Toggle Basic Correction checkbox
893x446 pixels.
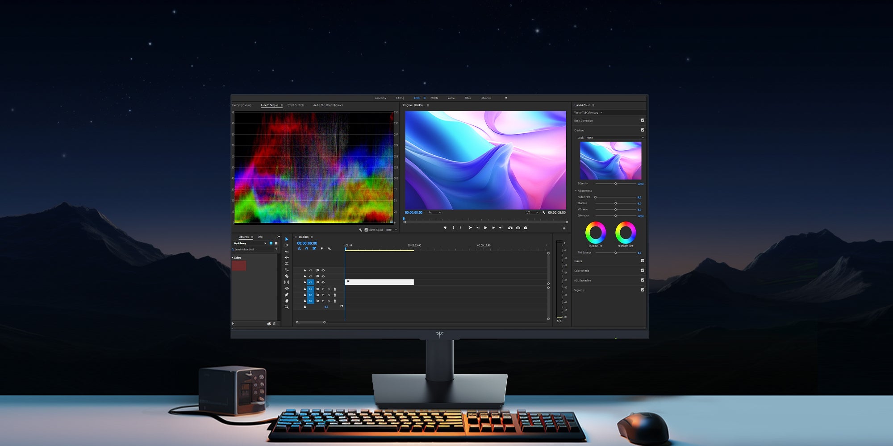[643, 120]
